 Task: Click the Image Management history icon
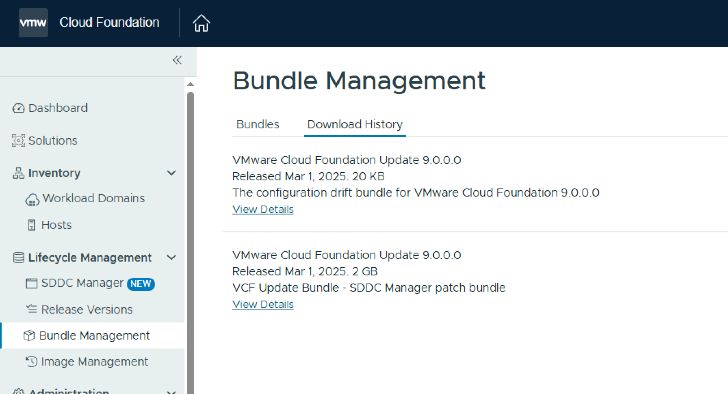click(31, 362)
